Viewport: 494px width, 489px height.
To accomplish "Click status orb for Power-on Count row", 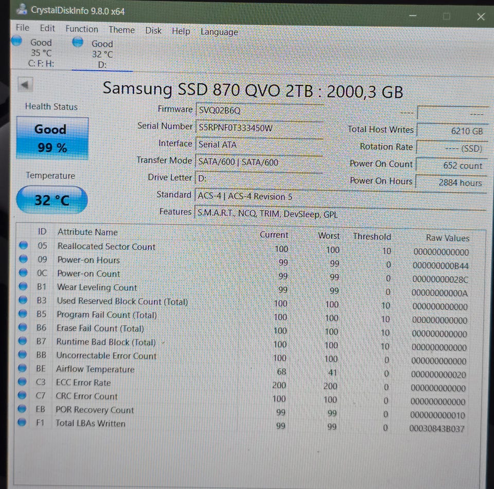I will [23, 272].
